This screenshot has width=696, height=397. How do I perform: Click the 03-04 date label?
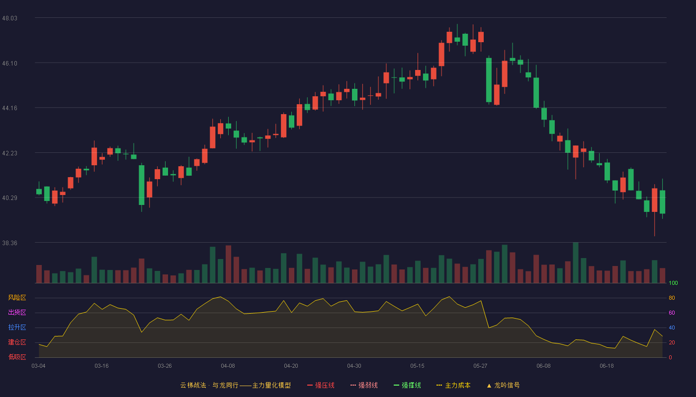coord(38,366)
